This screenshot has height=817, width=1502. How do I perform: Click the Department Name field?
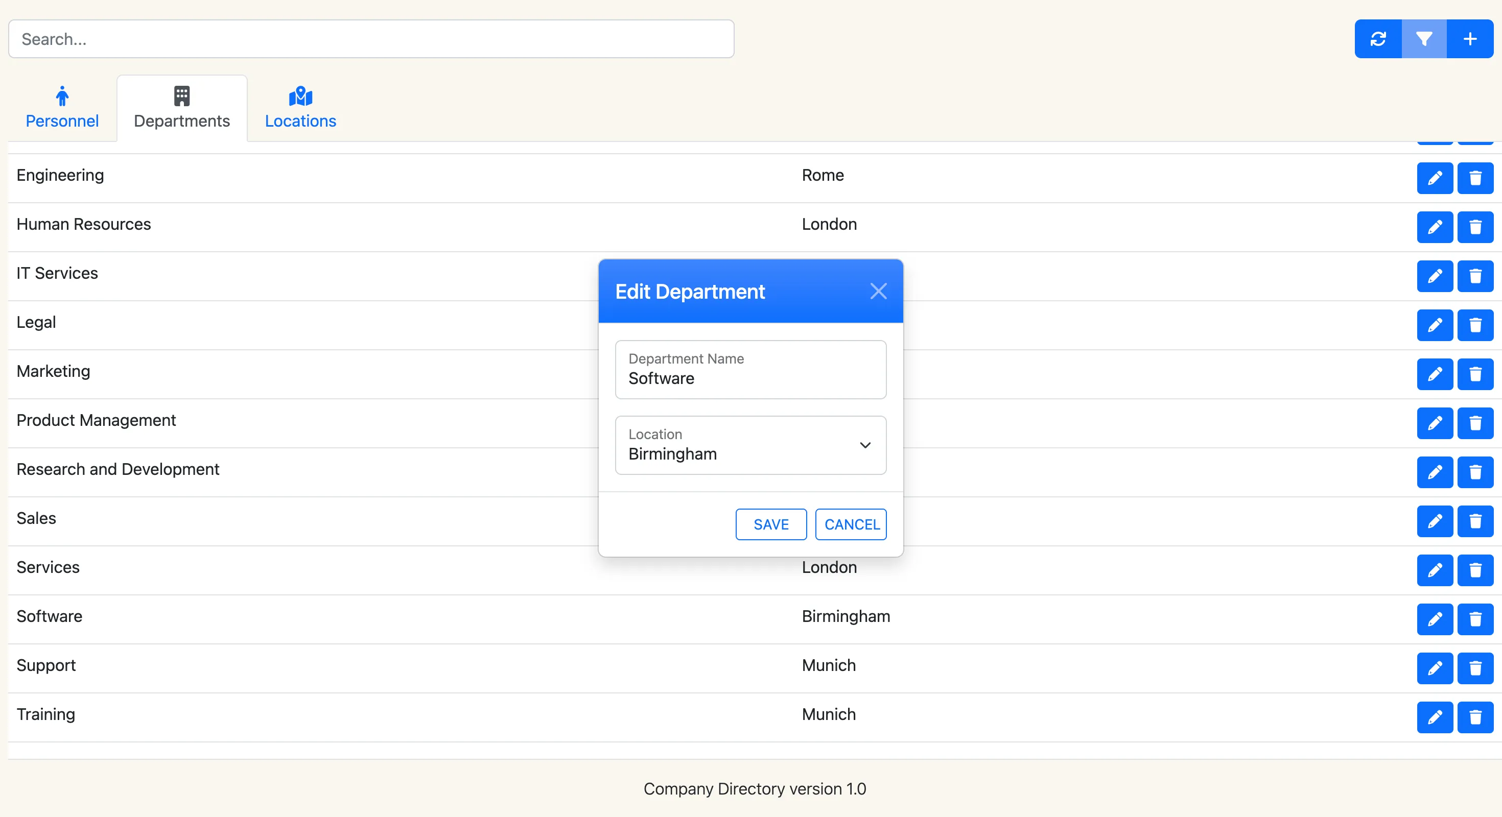pos(750,370)
